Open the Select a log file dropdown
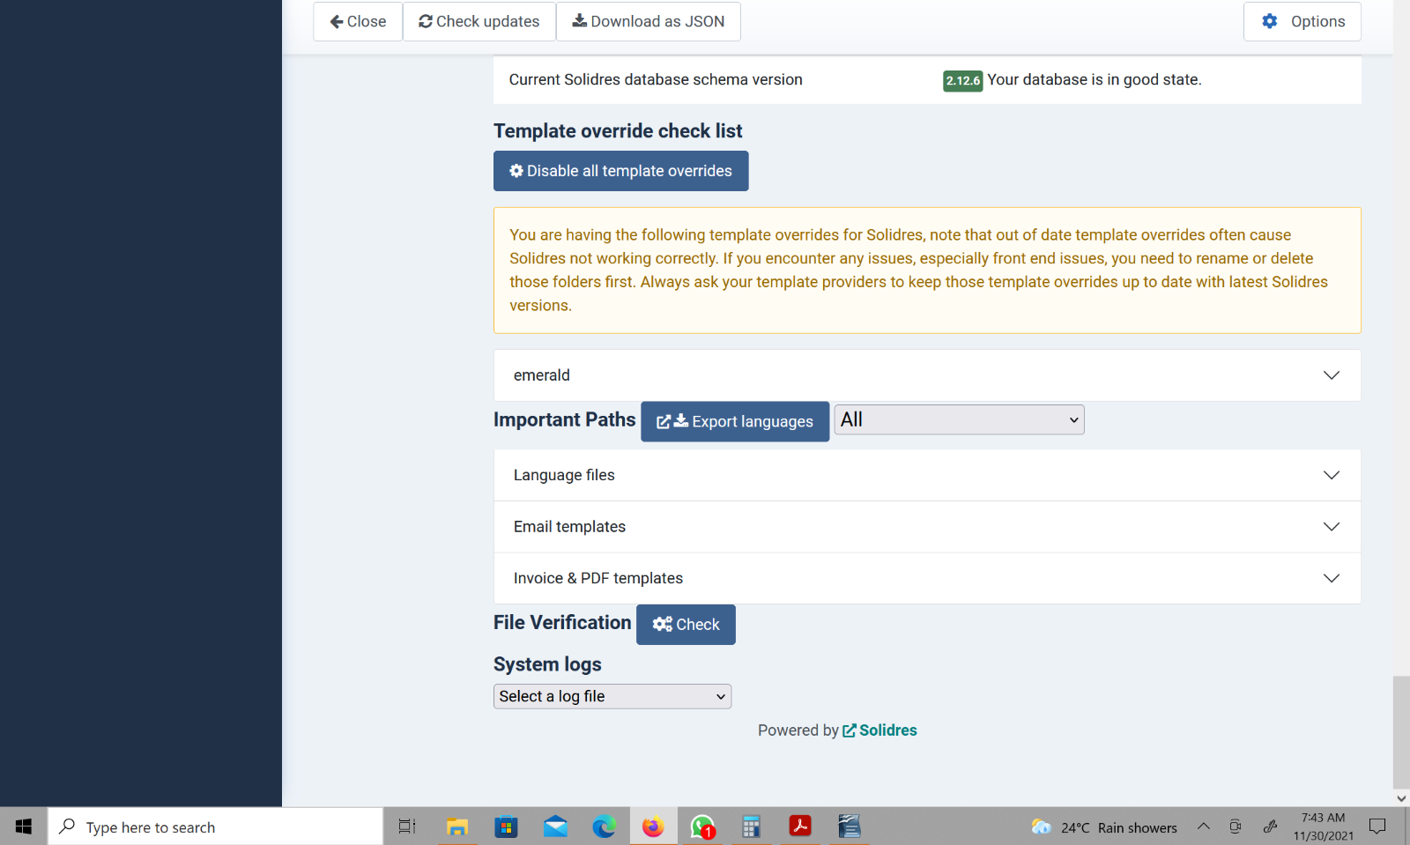This screenshot has width=1410, height=845. (612, 696)
